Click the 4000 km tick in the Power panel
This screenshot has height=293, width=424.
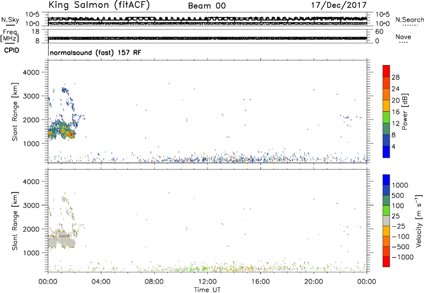coord(31,72)
